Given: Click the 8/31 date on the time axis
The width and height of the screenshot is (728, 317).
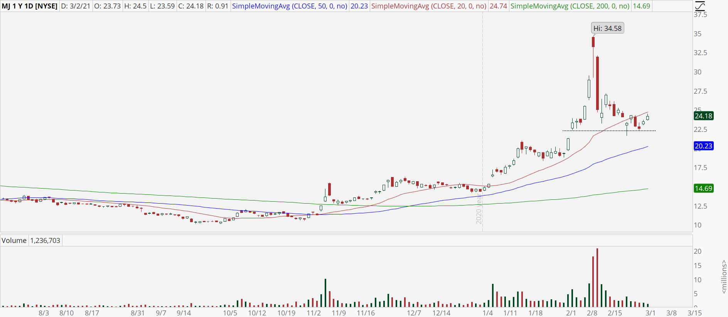Looking at the screenshot, I should tap(138, 313).
